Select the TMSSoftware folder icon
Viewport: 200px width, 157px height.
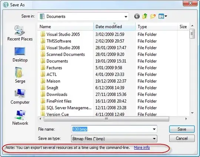click(x=43, y=41)
